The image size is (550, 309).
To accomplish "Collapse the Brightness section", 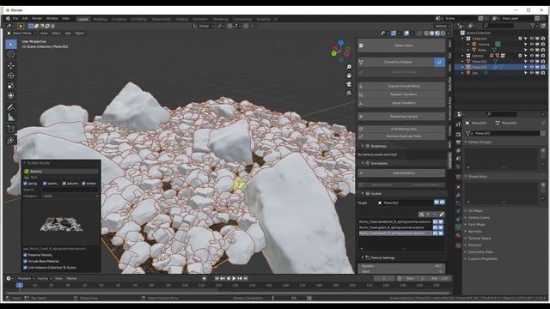I will click(x=363, y=146).
